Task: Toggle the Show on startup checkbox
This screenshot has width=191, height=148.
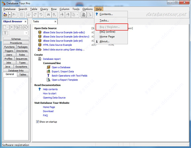Action: [x=38, y=122]
